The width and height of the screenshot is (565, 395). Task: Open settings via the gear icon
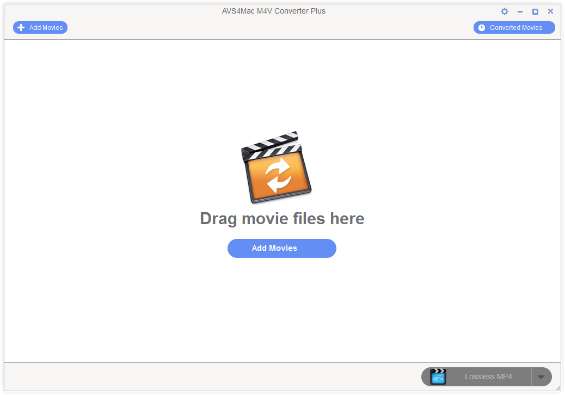505,11
